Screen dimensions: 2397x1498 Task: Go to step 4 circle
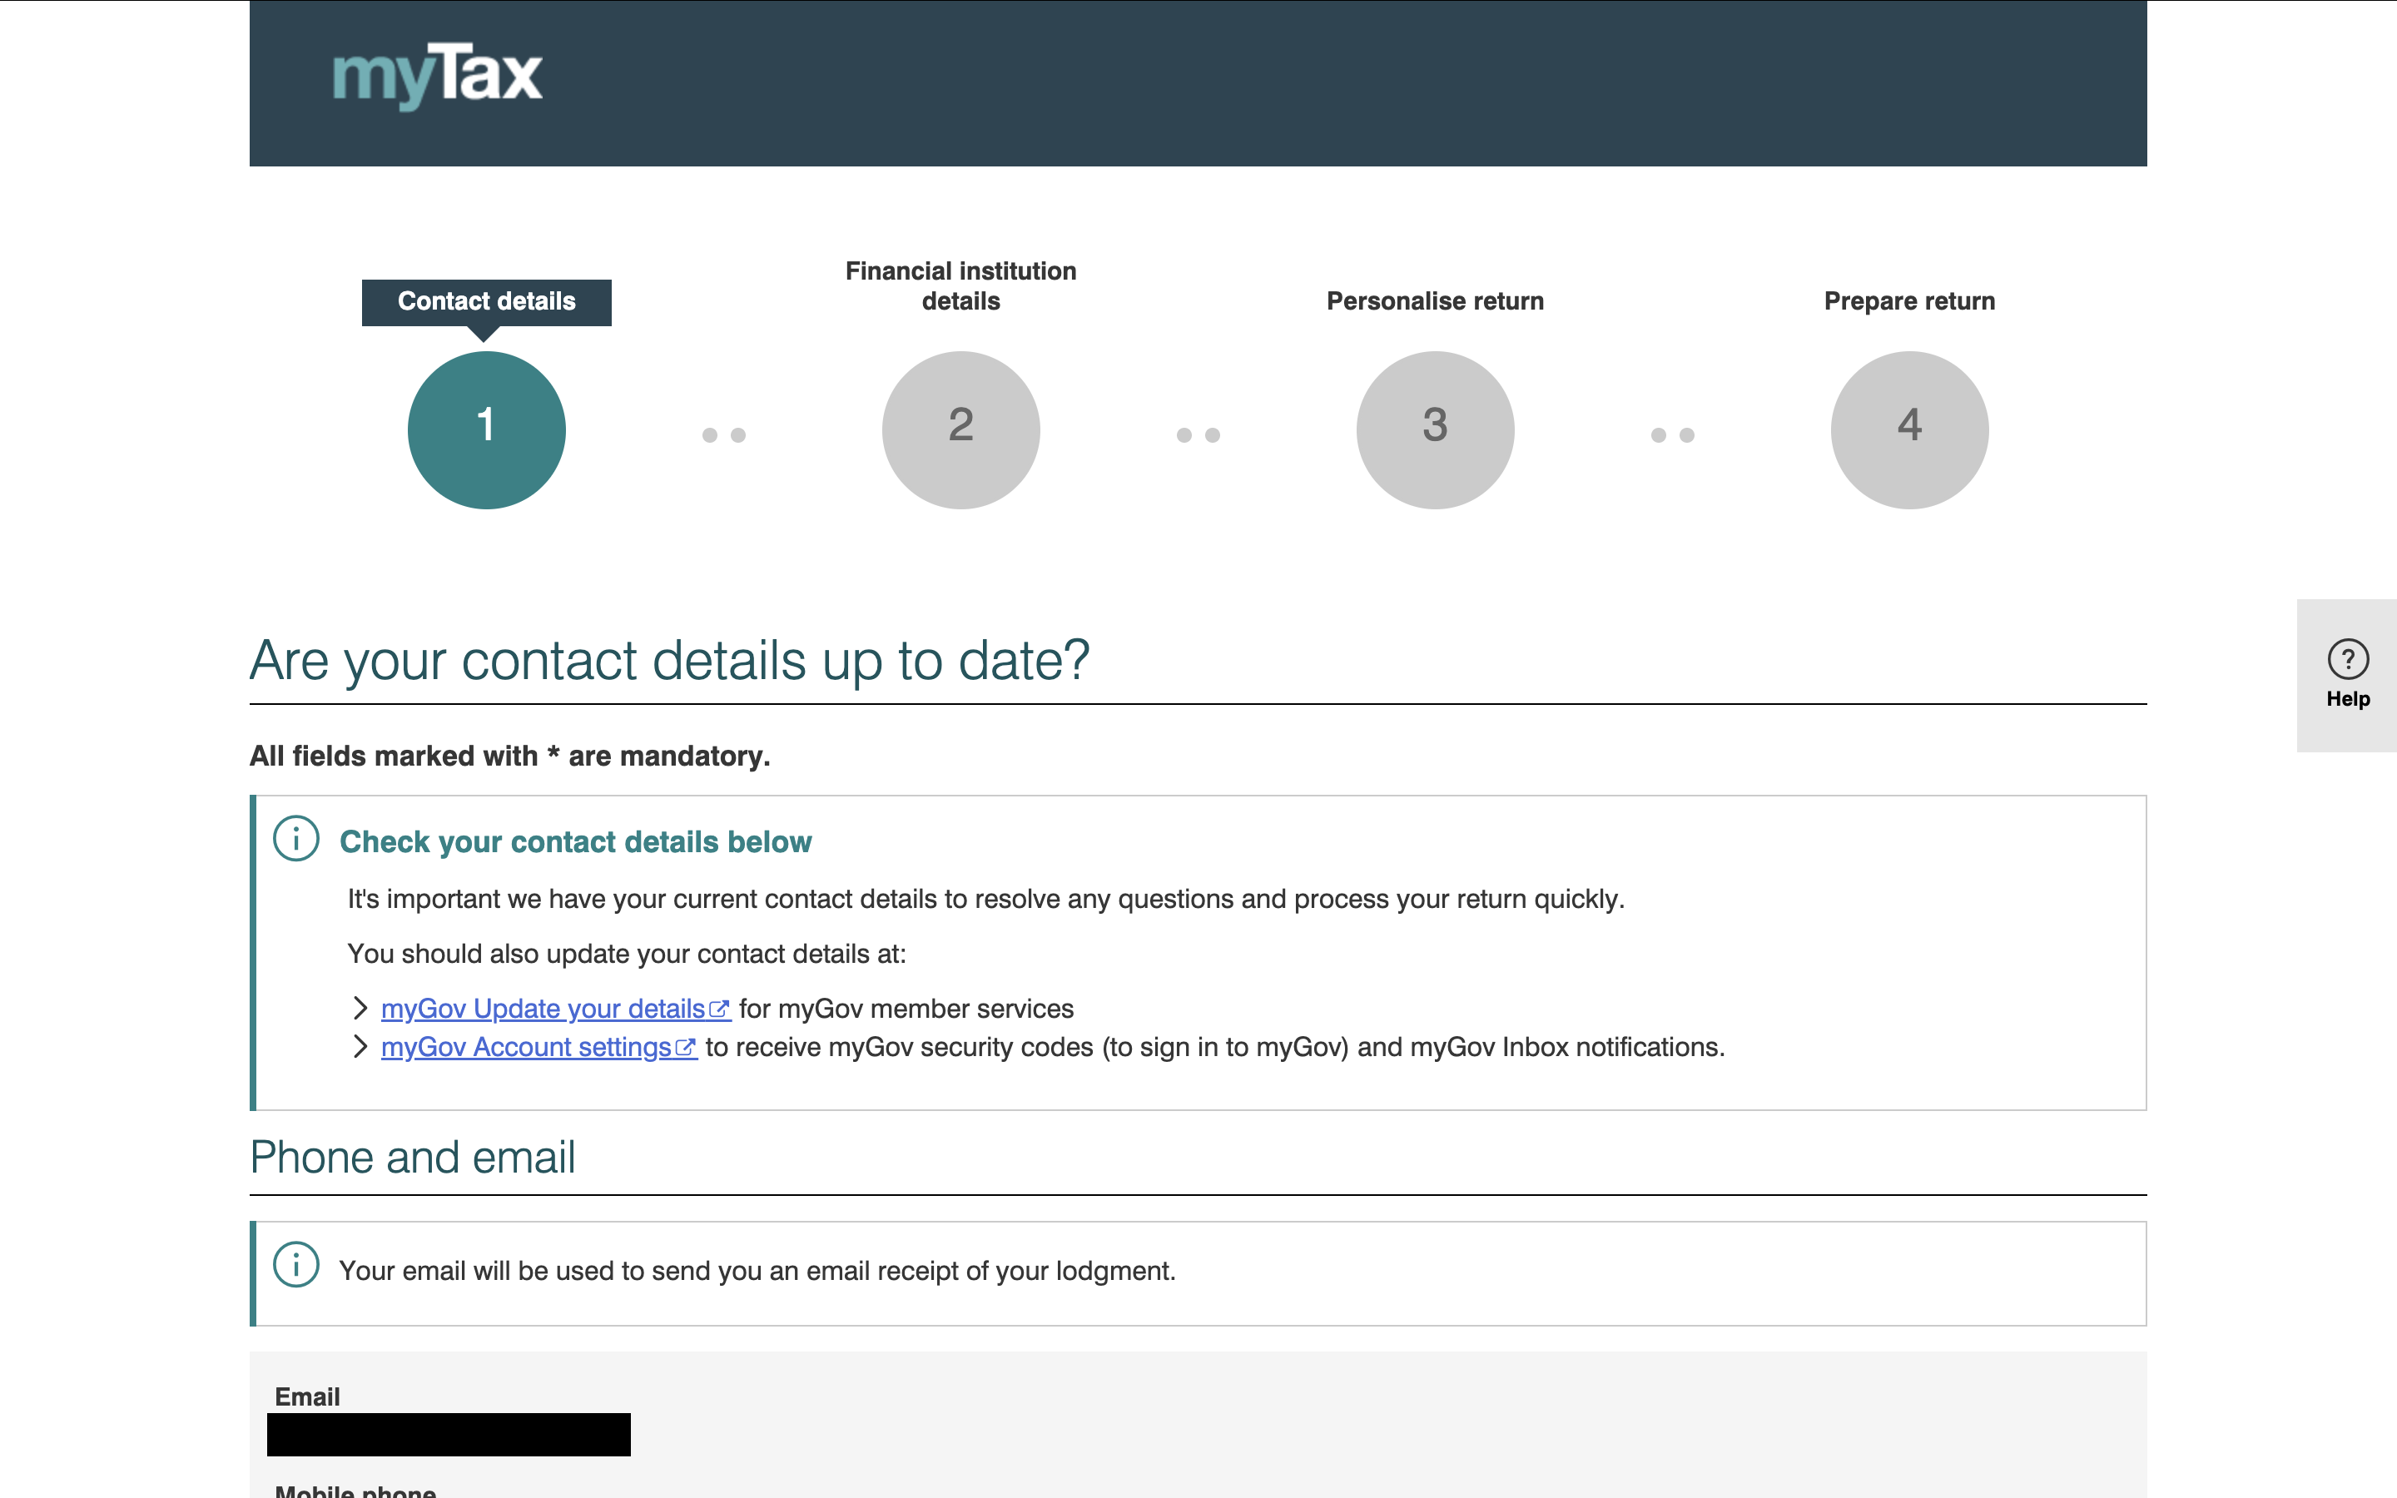1909,430
